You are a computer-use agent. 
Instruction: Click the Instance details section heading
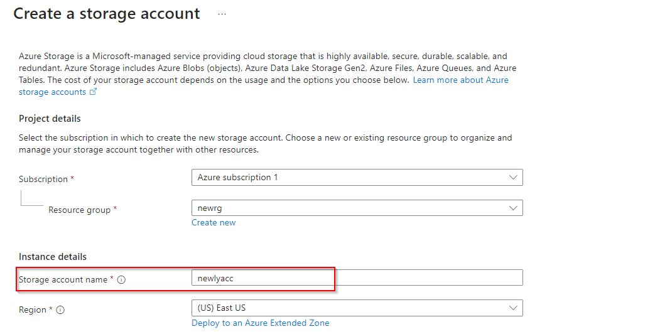point(53,257)
